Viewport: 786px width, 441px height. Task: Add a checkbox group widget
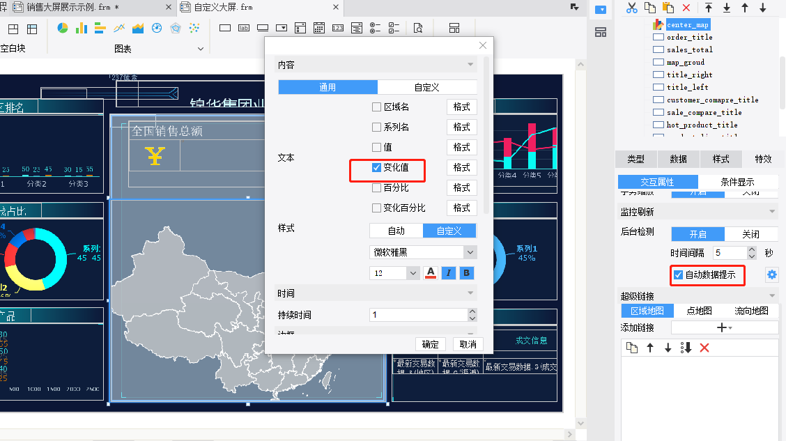tap(394, 28)
